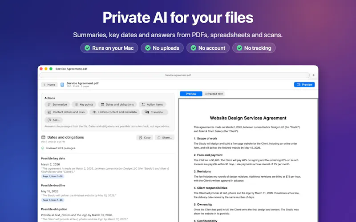Viewport: 356px width, 222px height.
Task: Click the Possible obligation label
Action: tap(54, 209)
